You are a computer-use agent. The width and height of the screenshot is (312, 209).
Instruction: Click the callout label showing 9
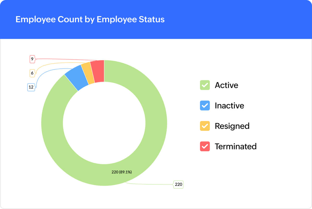32,59
